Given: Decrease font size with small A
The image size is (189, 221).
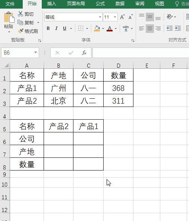Looking at the screenshot, I should (131, 17).
